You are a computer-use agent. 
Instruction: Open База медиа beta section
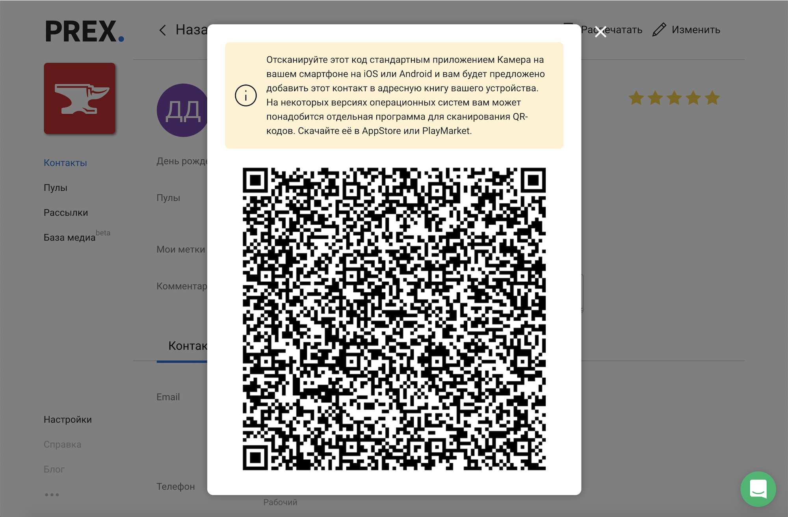77,236
